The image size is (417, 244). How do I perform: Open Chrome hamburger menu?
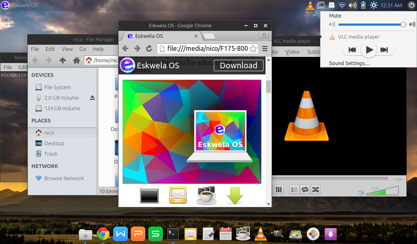[265, 48]
